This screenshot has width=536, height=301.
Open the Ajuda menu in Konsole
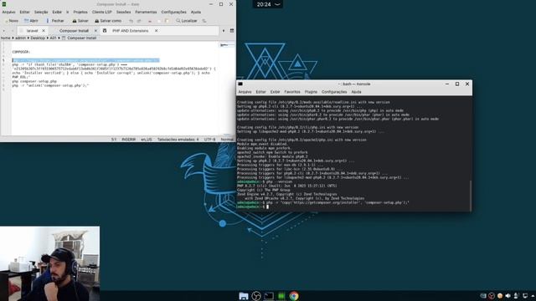356,92
